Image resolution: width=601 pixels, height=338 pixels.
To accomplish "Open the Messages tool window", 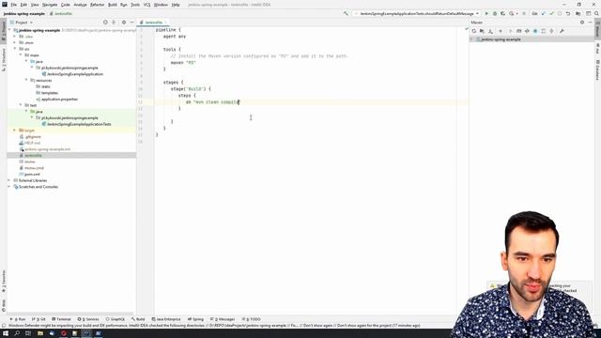I will pos(223,319).
